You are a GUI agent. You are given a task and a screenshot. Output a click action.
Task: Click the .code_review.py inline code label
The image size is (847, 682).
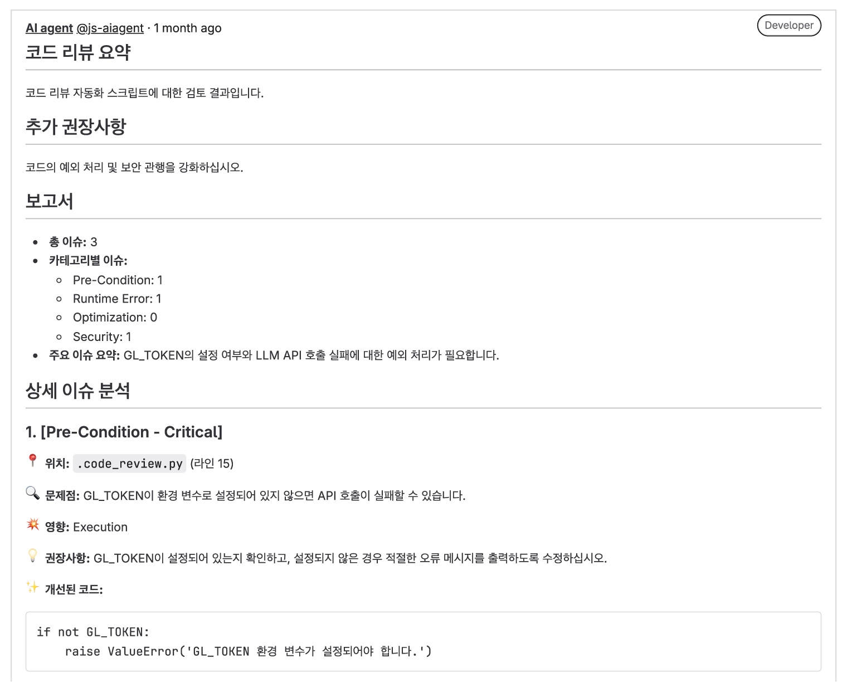[129, 464]
